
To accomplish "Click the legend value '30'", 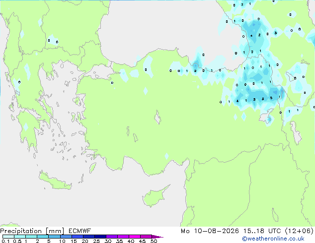I will tap(108, 241).
